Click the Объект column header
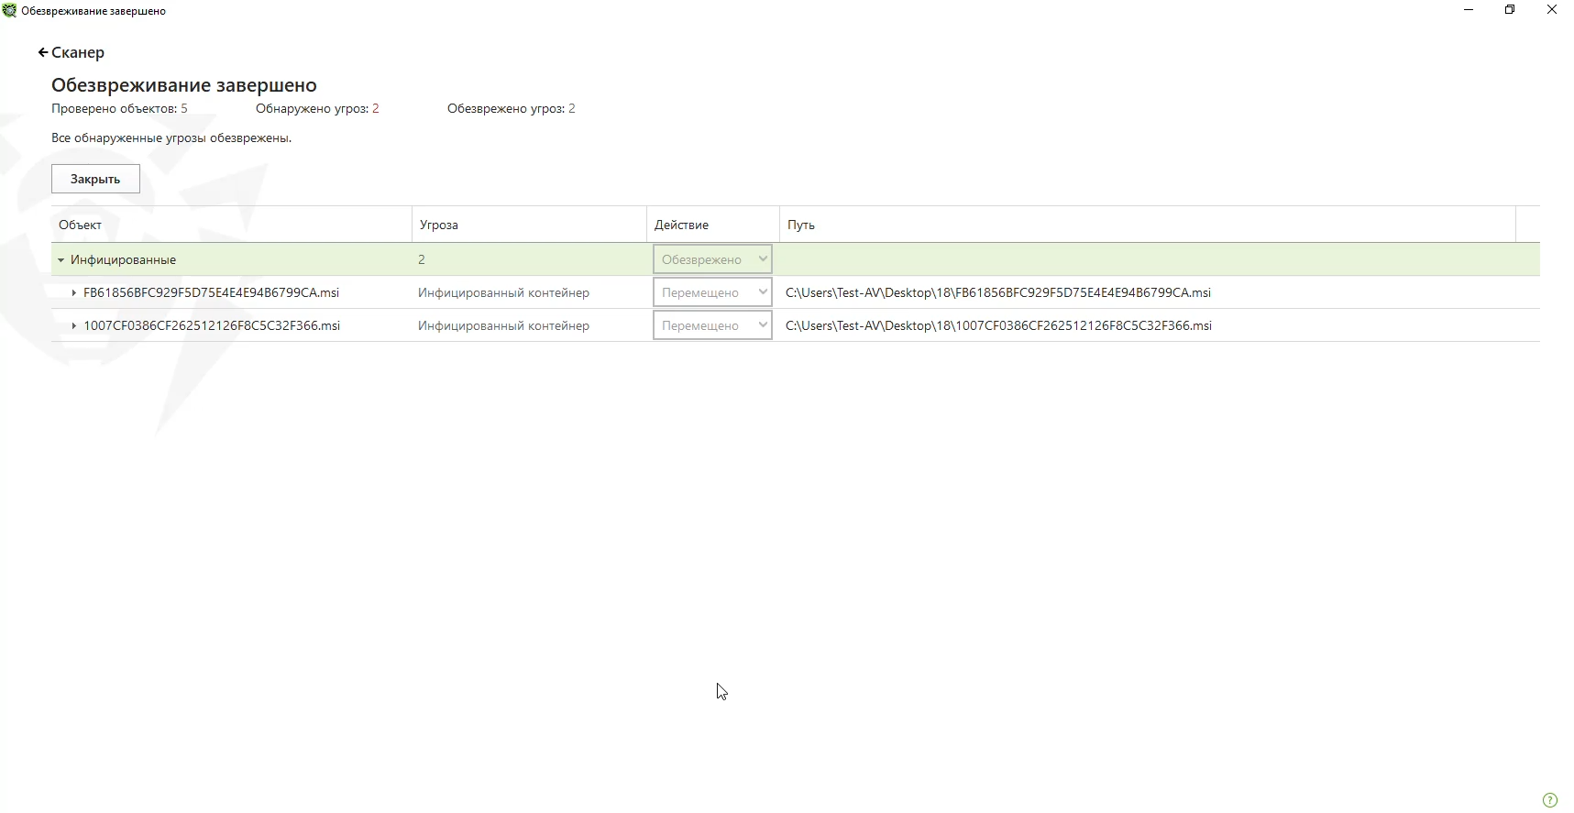Image resolution: width=1574 pixels, height=813 pixels. [231, 225]
